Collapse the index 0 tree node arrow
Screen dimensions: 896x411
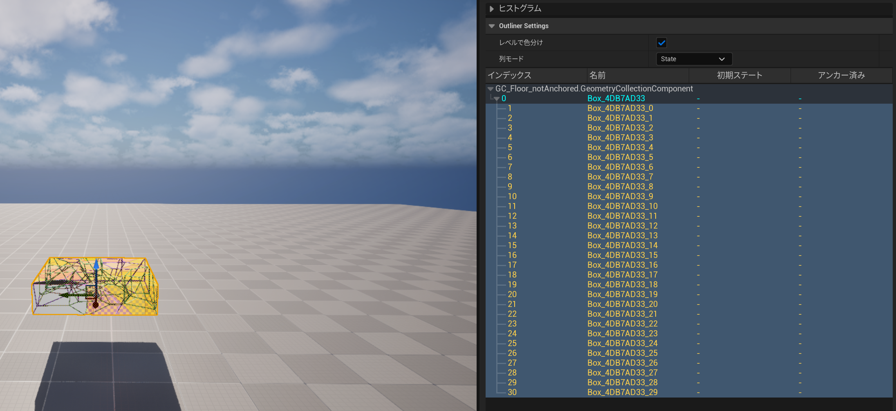point(497,99)
